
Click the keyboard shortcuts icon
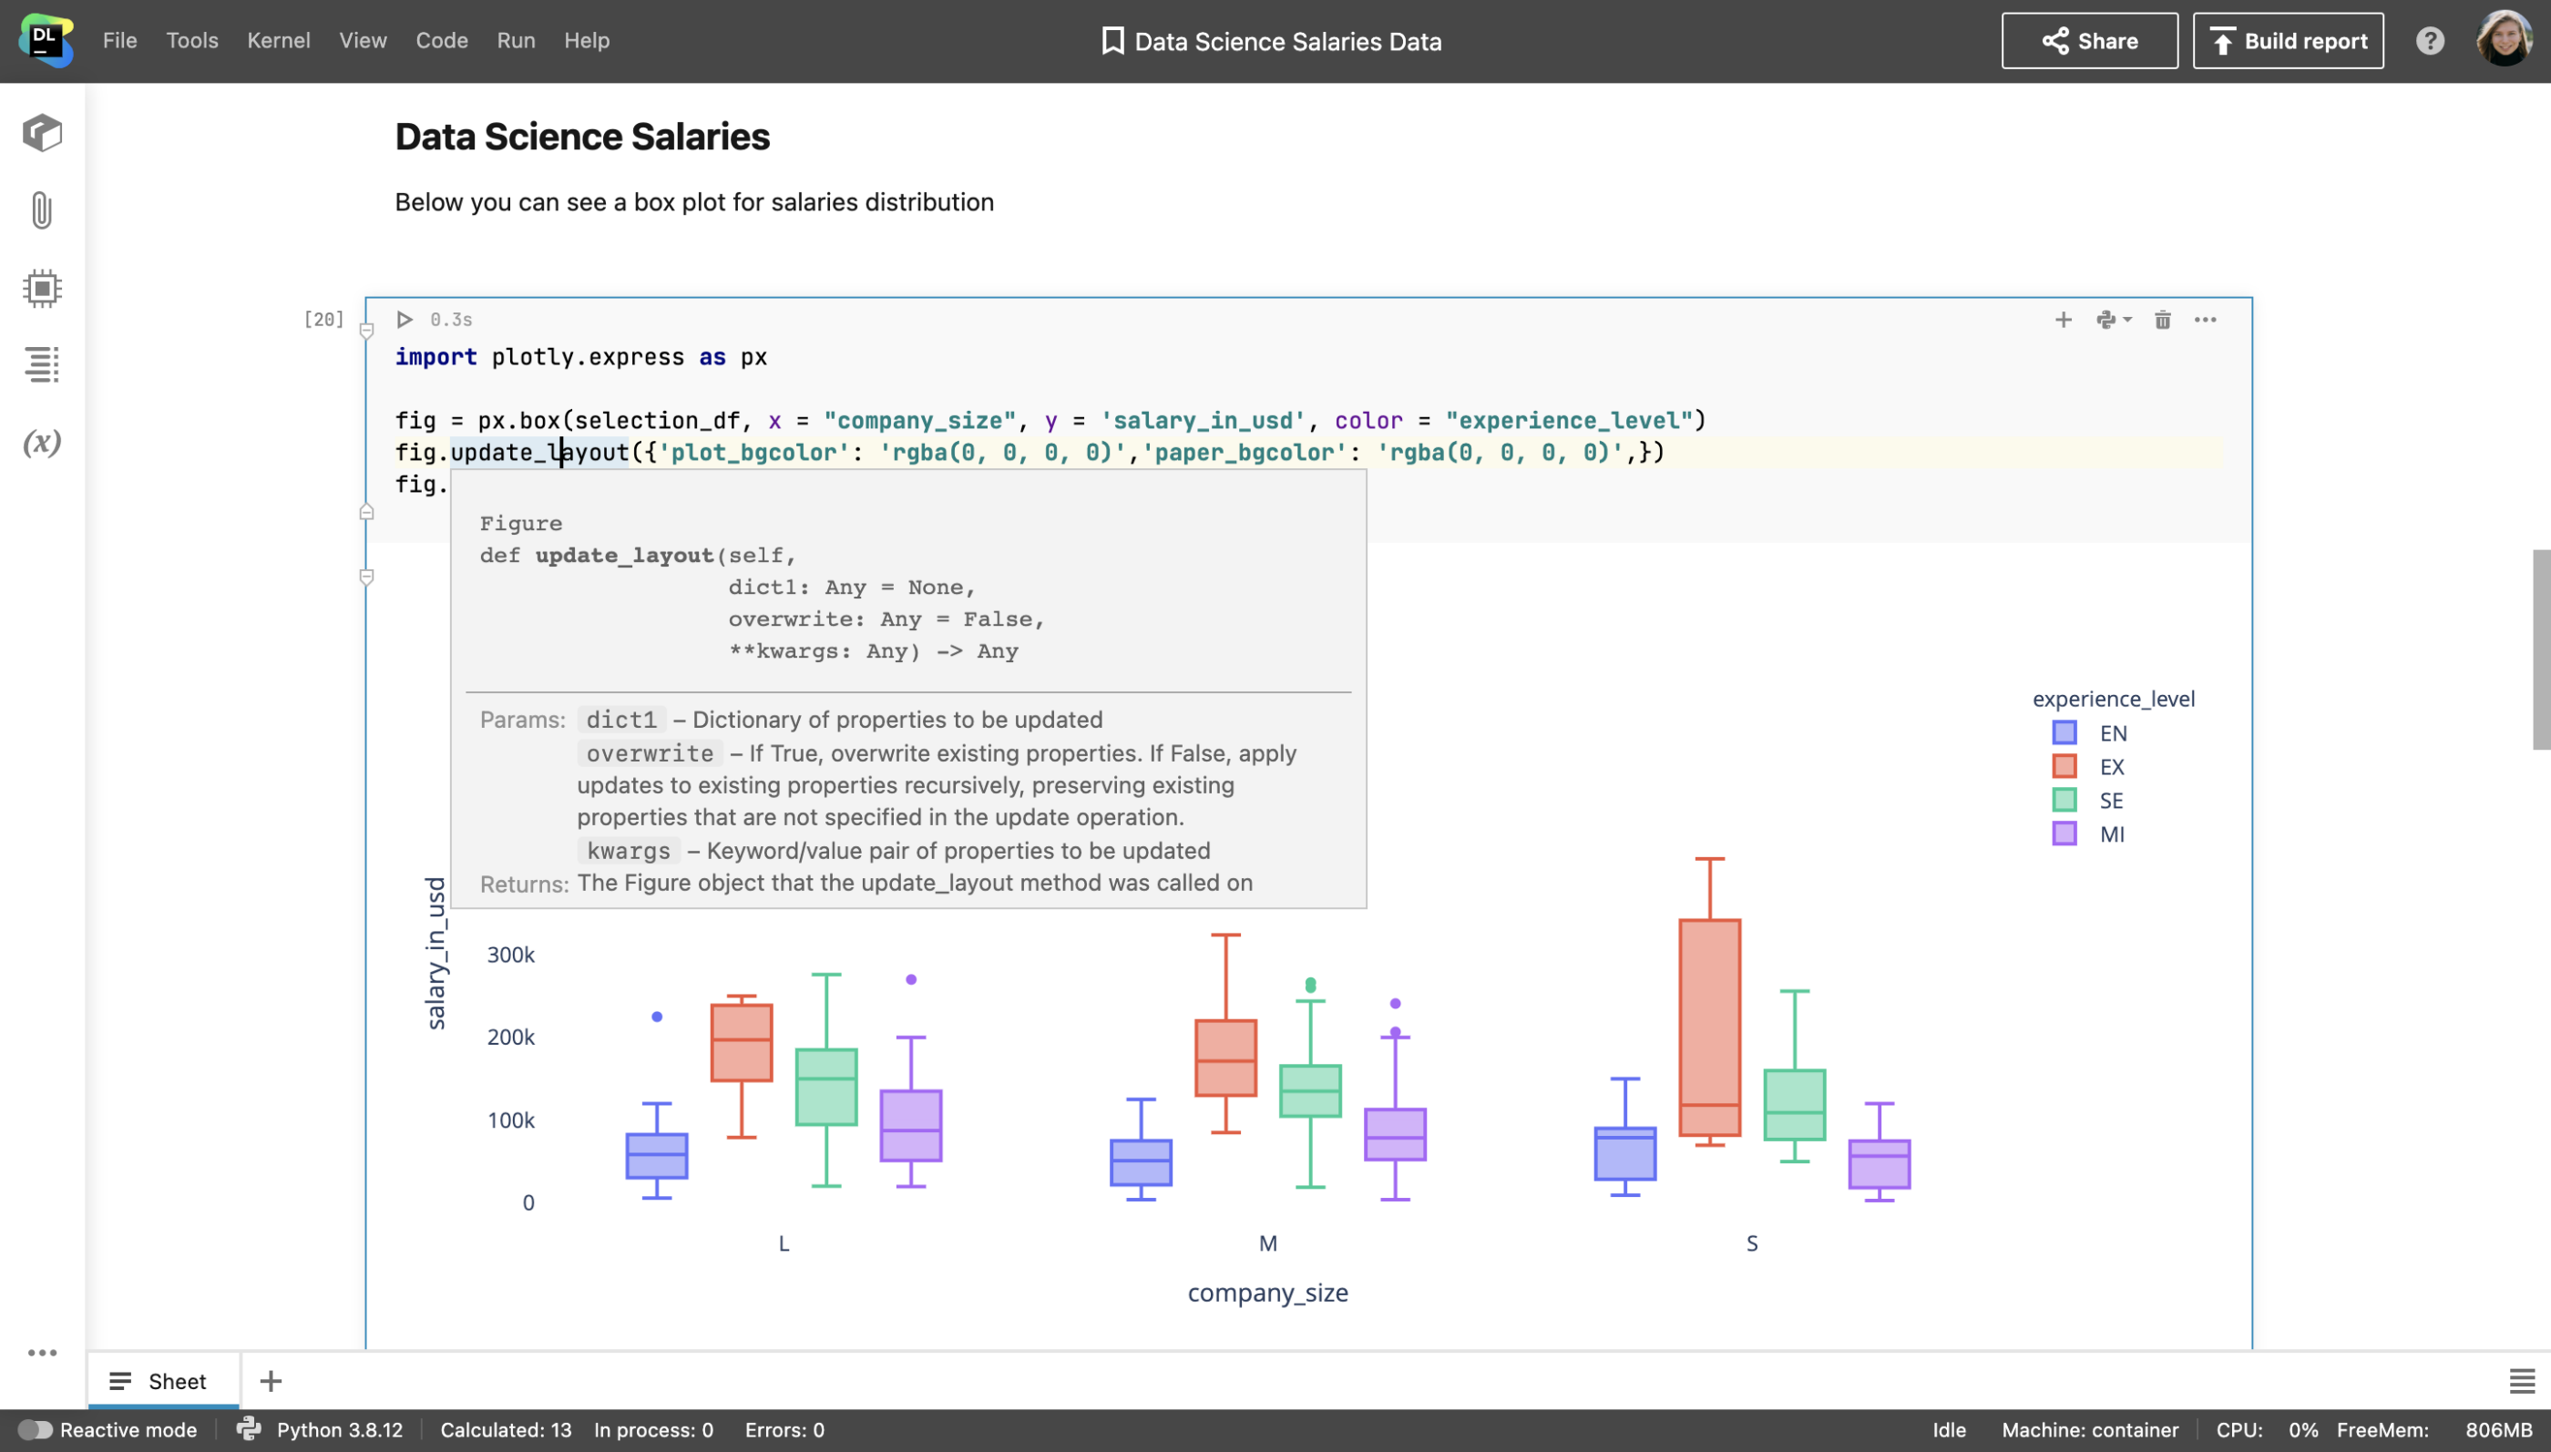[2430, 40]
